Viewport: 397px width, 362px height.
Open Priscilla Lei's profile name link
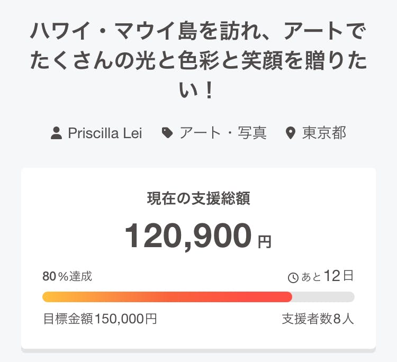coord(105,133)
